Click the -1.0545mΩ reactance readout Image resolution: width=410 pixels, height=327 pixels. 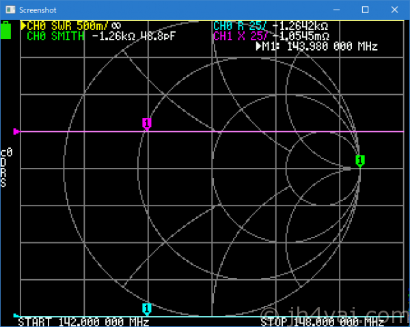301,36
